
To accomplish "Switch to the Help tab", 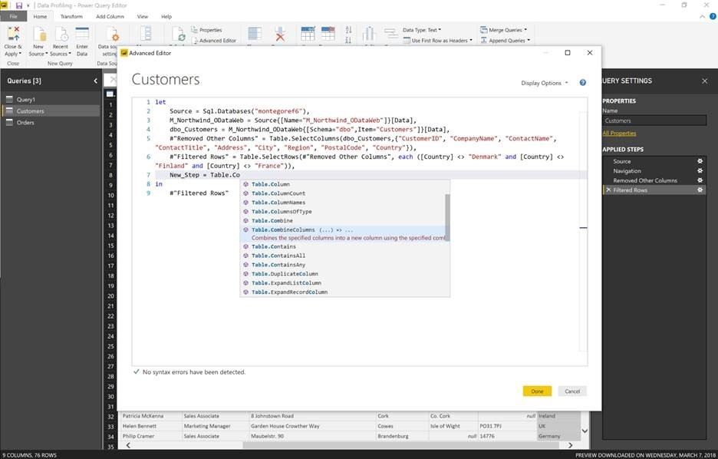I will tap(166, 16).
